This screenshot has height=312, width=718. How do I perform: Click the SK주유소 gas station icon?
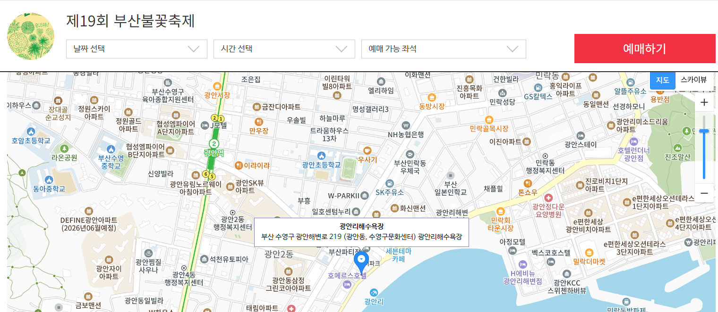click(389, 183)
